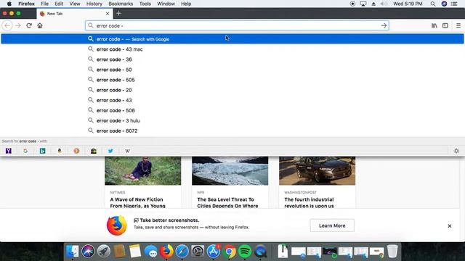The image size is (465, 261).
Task: Open the File menu
Action: [44, 4]
